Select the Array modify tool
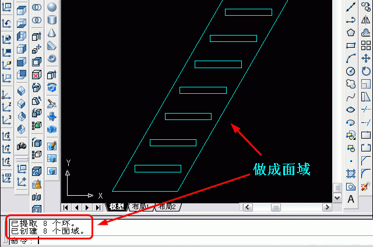373x247 pixels. tap(366, 45)
